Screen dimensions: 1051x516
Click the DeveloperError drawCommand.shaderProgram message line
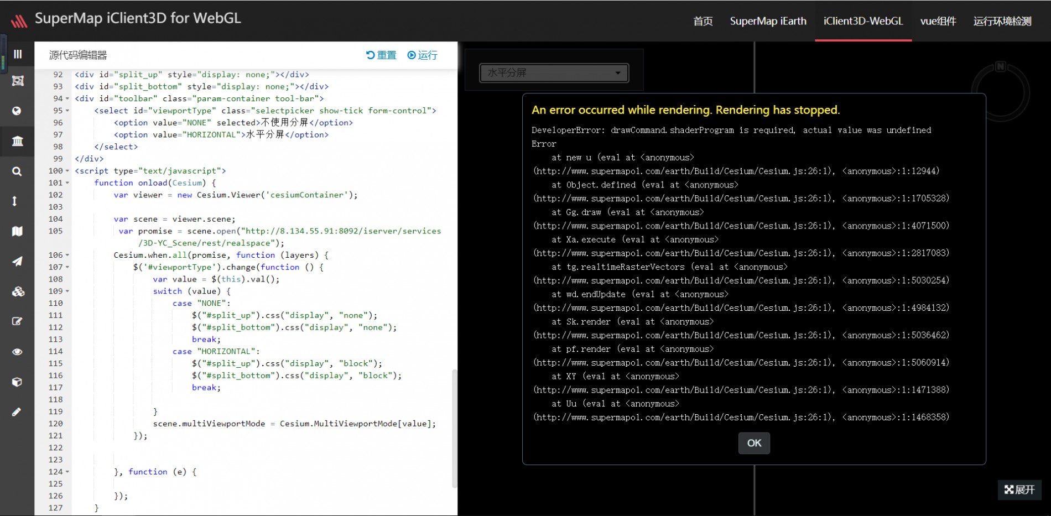point(731,130)
